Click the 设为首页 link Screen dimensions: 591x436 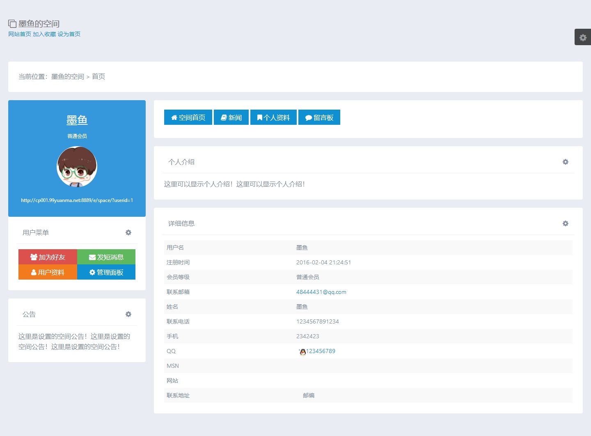pos(69,34)
